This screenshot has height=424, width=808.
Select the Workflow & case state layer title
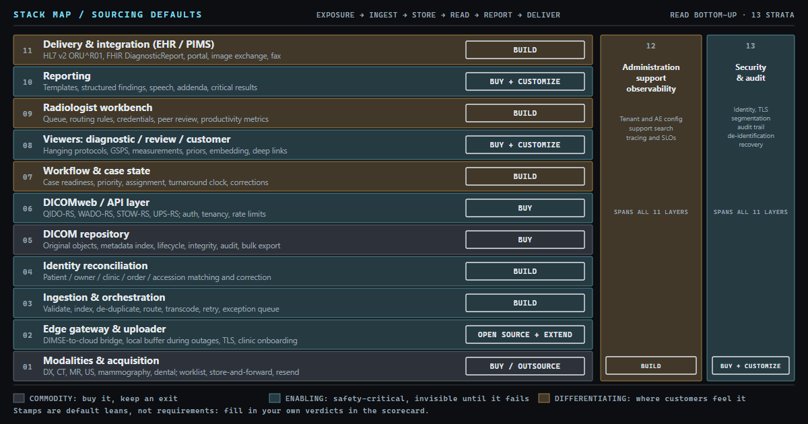click(x=97, y=171)
